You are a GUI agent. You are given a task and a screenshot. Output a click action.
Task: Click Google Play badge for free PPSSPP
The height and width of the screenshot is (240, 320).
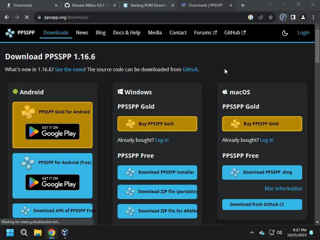click(x=52, y=182)
